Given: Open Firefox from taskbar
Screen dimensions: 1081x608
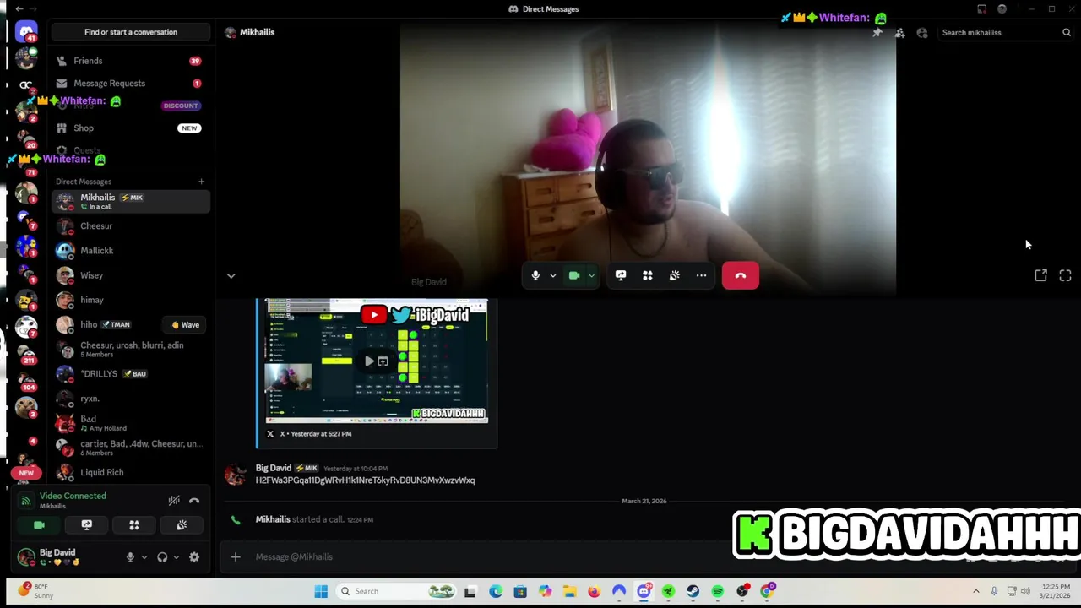Looking at the screenshot, I should pos(595,591).
